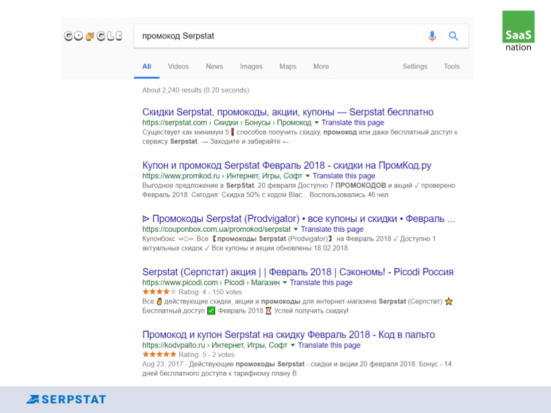Click the SaaS nation logo
The image size is (551, 413).
518,31
